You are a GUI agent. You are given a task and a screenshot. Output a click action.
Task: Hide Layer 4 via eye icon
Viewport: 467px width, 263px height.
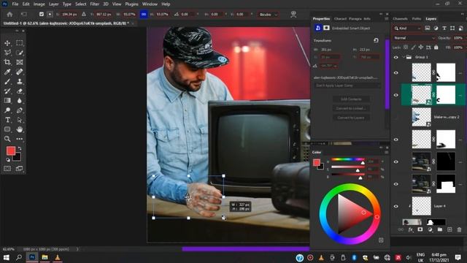click(395, 206)
